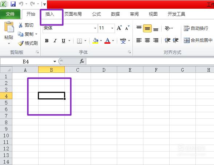This screenshot has width=214, height=165.
Task: Switch to the 数据 (Data) tab
Action: [x=115, y=14]
